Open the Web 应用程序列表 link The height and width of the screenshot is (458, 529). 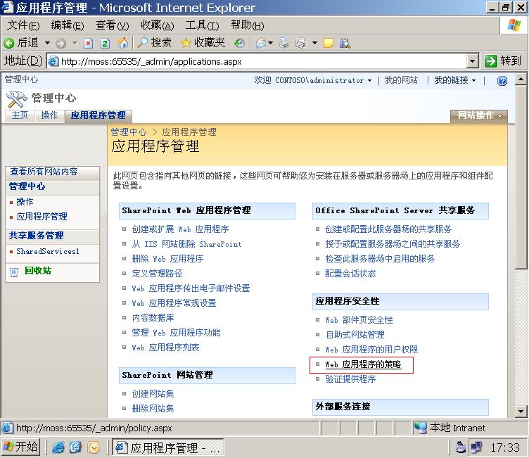pos(165,348)
